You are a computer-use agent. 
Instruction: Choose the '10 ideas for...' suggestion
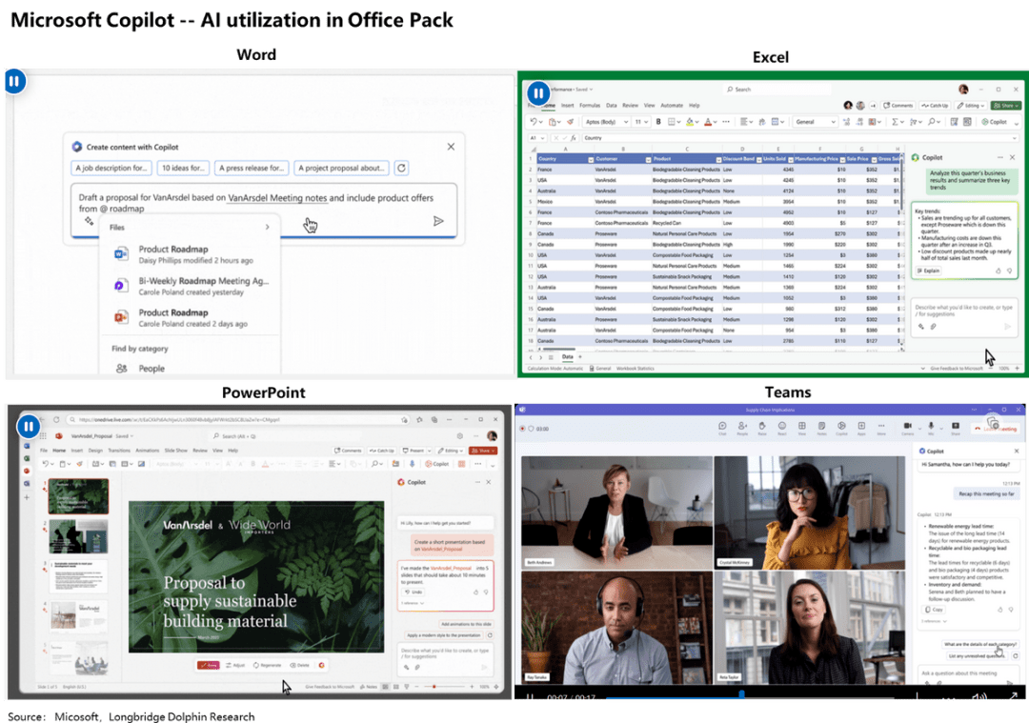point(183,168)
